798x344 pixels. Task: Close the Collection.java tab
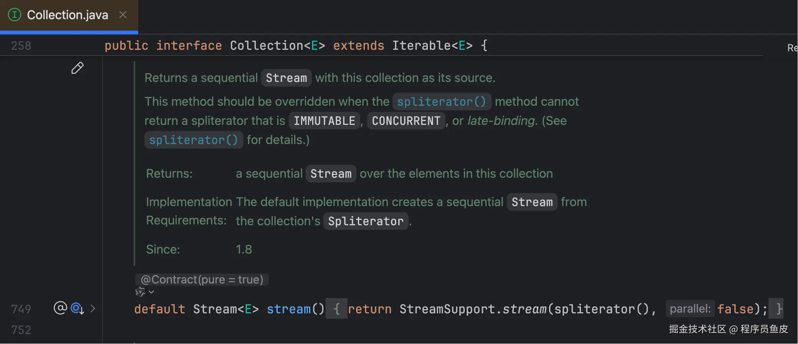(123, 15)
